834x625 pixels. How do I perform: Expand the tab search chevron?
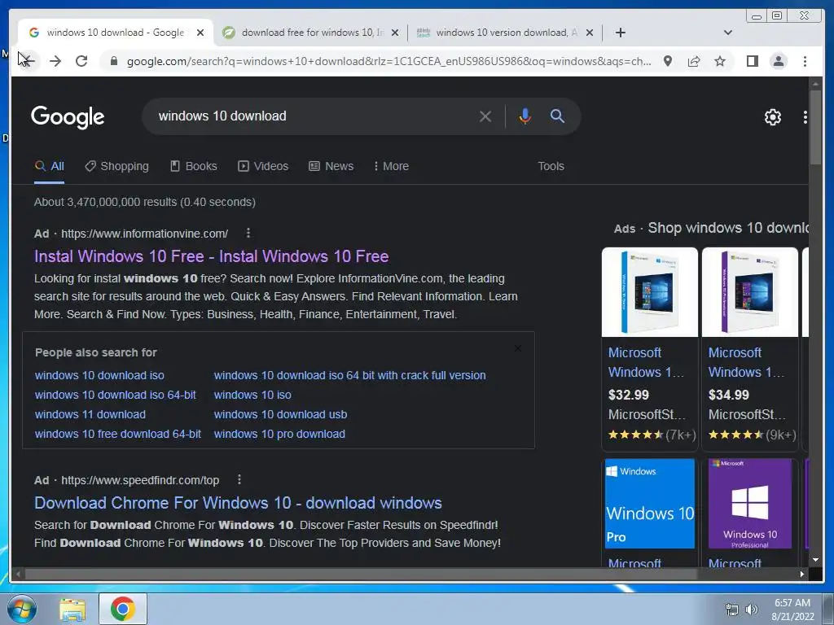pyautogui.click(x=728, y=33)
